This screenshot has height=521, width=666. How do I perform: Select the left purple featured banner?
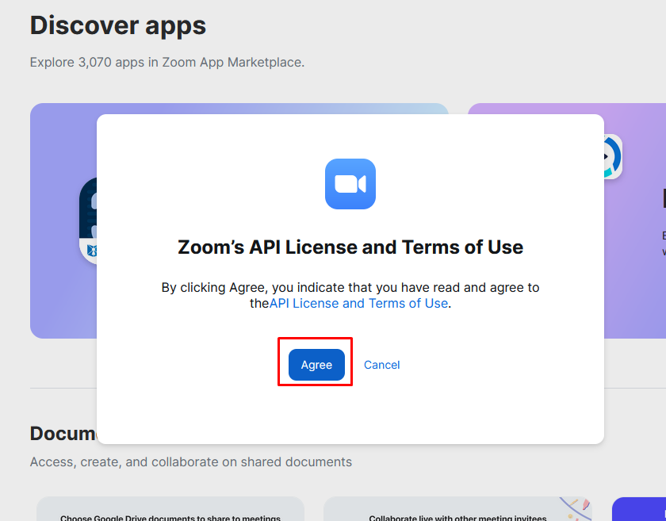point(63,301)
